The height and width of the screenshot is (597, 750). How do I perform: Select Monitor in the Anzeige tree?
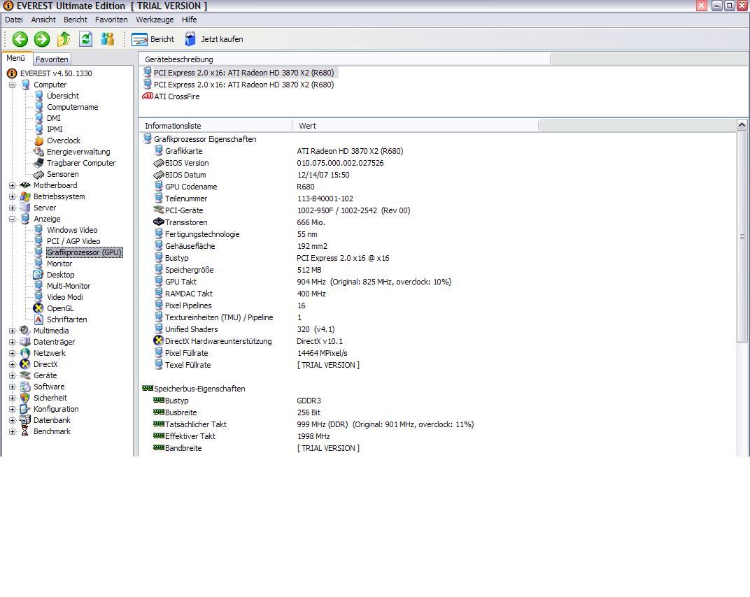(x=59, y=264)
